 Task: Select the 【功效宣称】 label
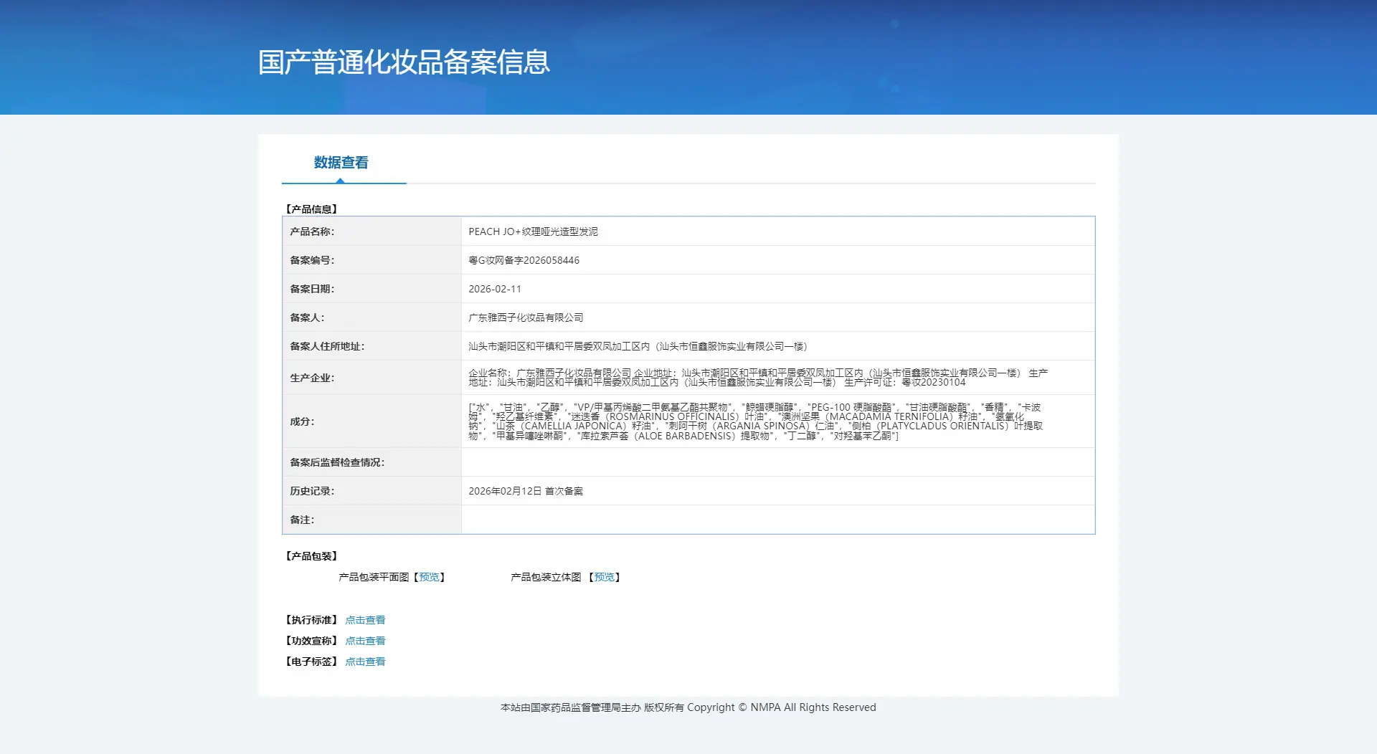click(x=311, y=641)
